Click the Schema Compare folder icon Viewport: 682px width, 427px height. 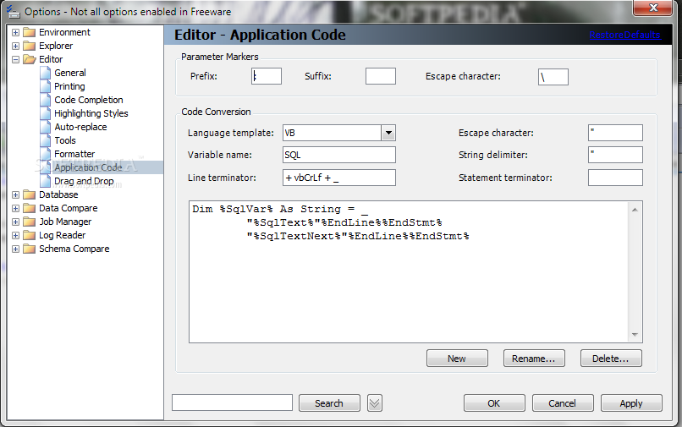[x=29, y=249]
